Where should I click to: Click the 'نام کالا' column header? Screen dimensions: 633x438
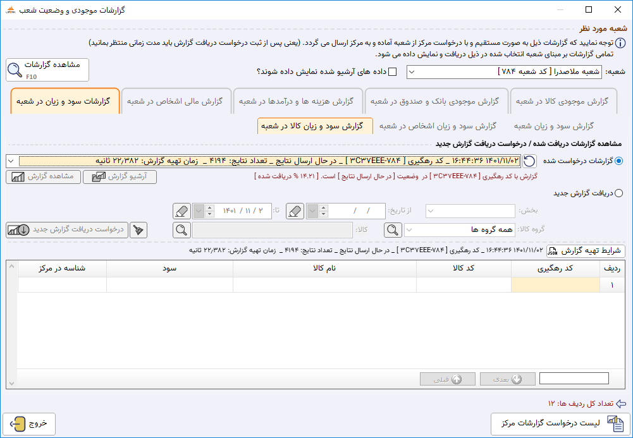point(324,269)
